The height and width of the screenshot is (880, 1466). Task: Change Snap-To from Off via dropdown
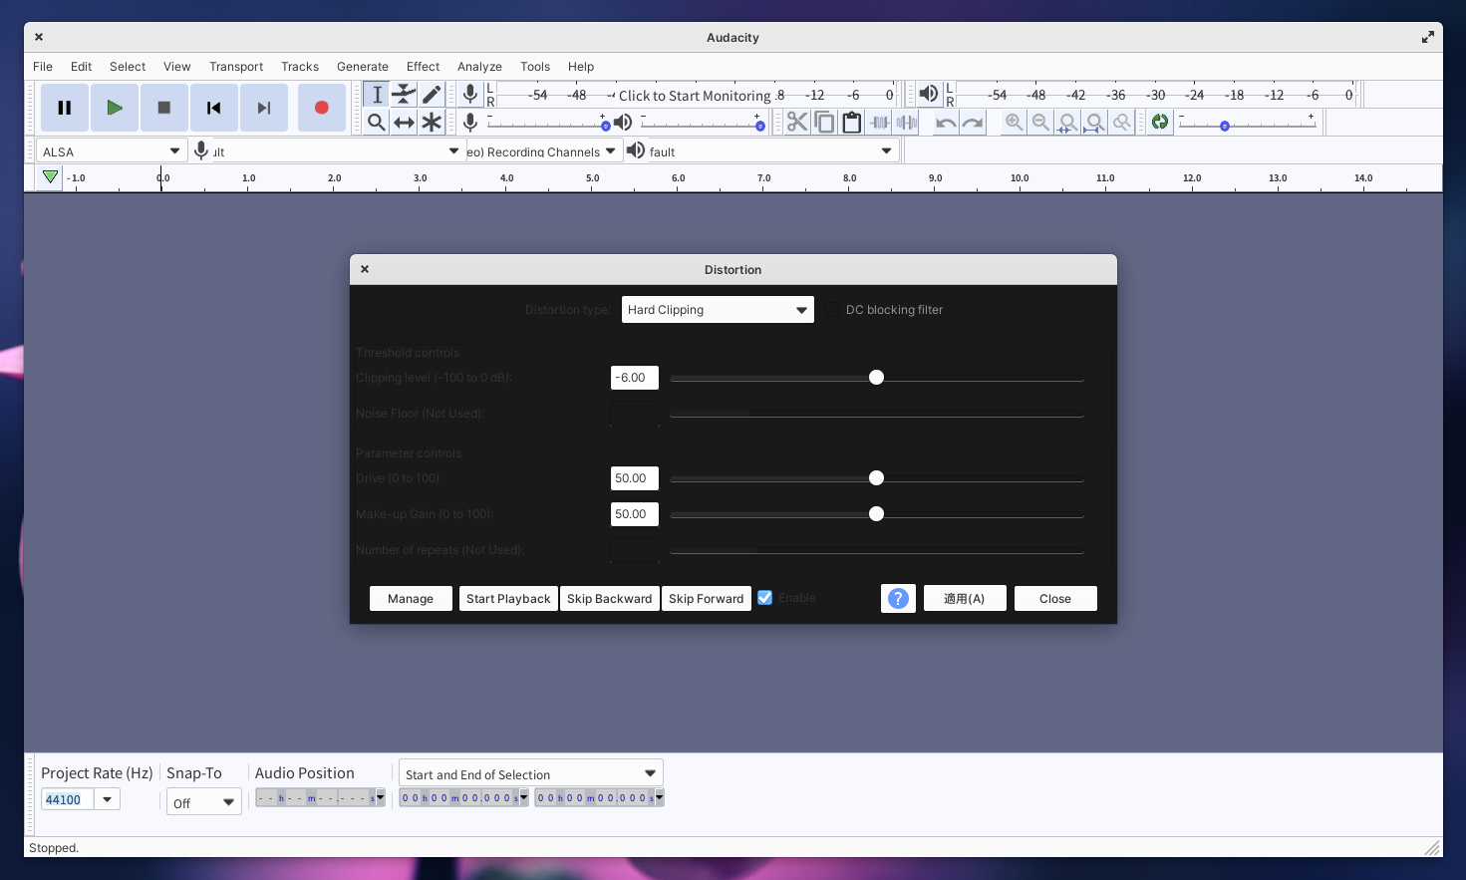[x=203, y=801]
